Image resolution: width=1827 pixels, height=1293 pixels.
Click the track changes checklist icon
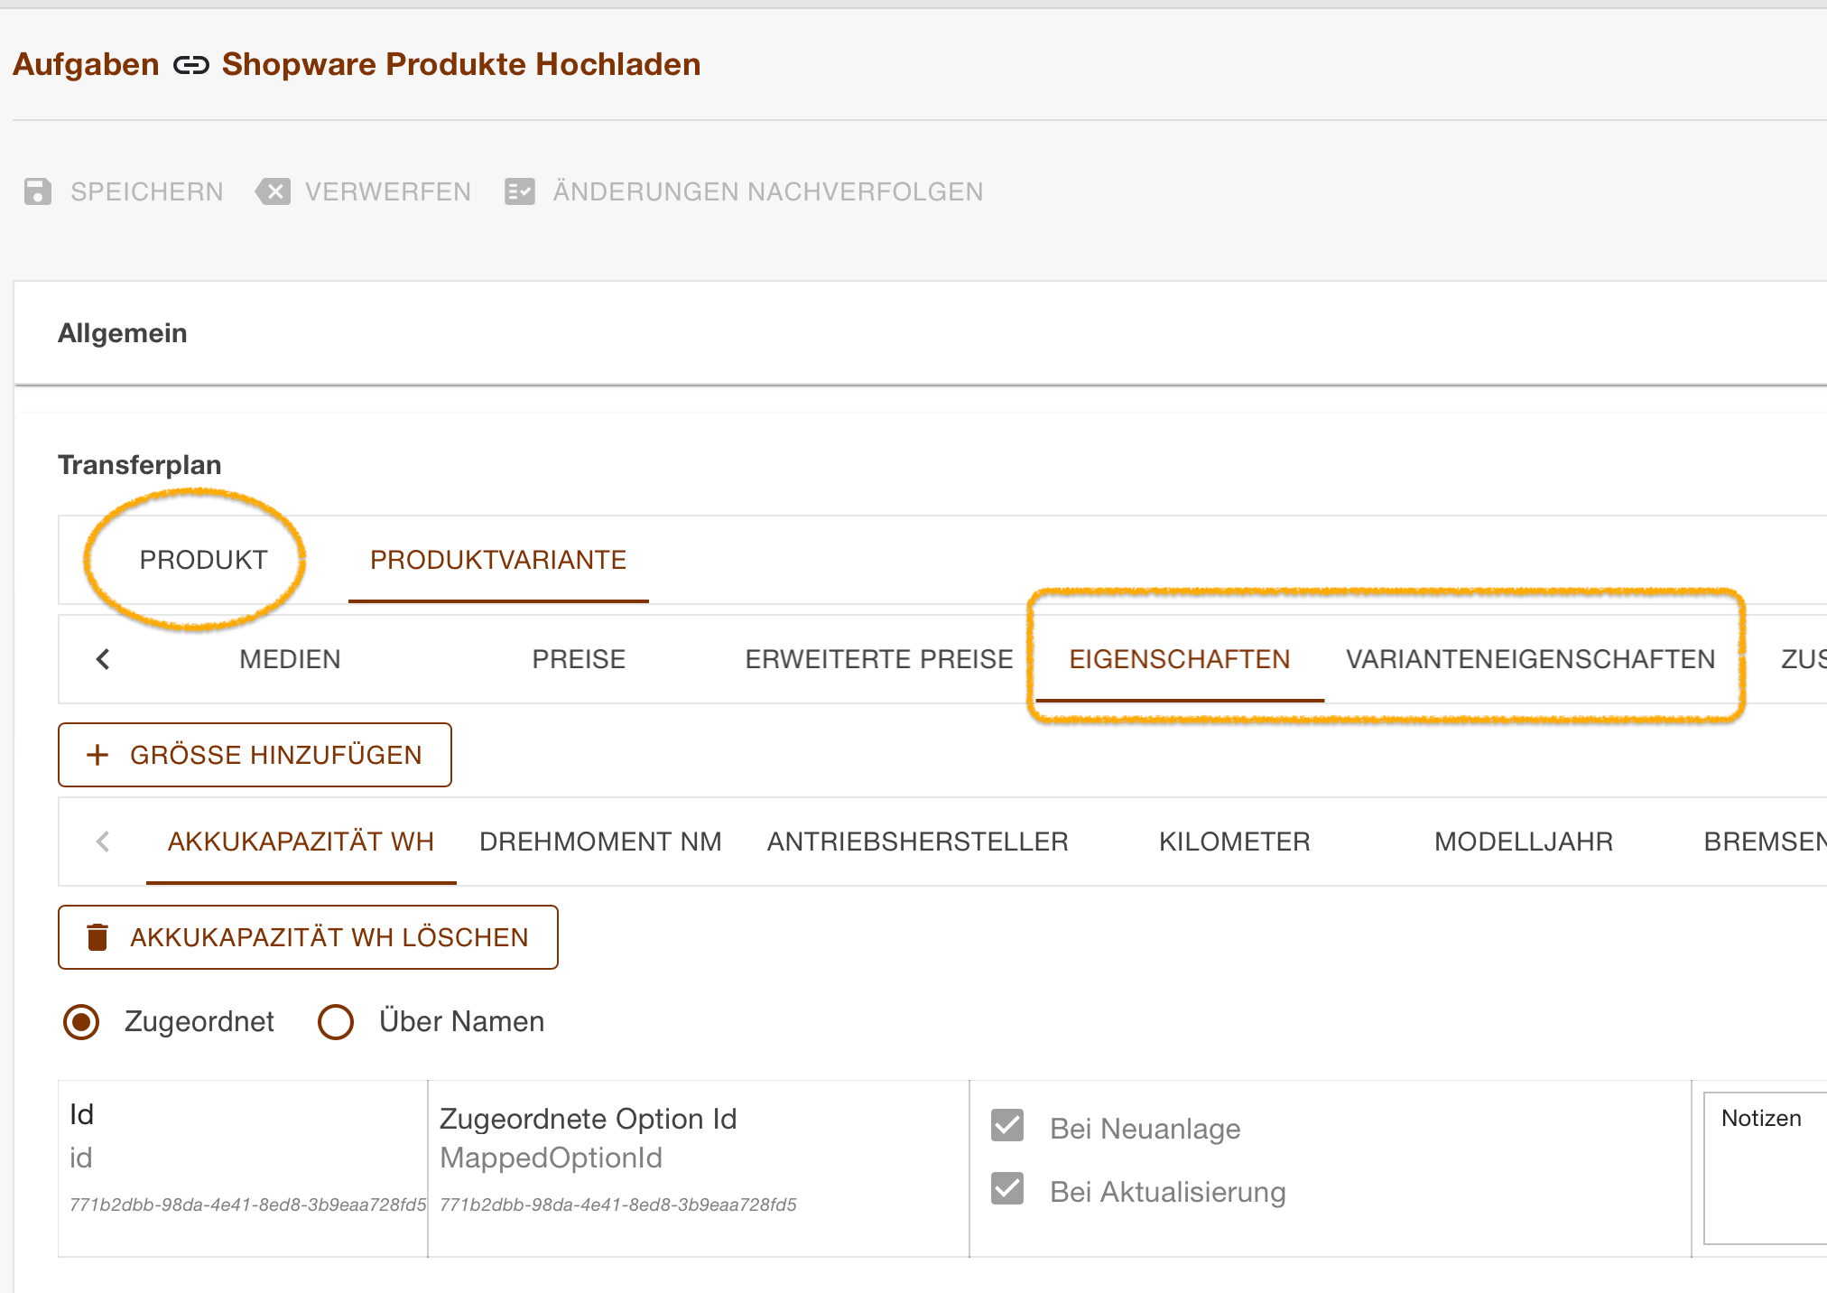(x=520, y=191)
